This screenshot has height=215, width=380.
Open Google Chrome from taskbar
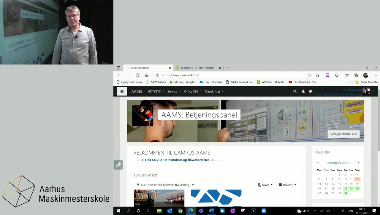pos(180,211)
